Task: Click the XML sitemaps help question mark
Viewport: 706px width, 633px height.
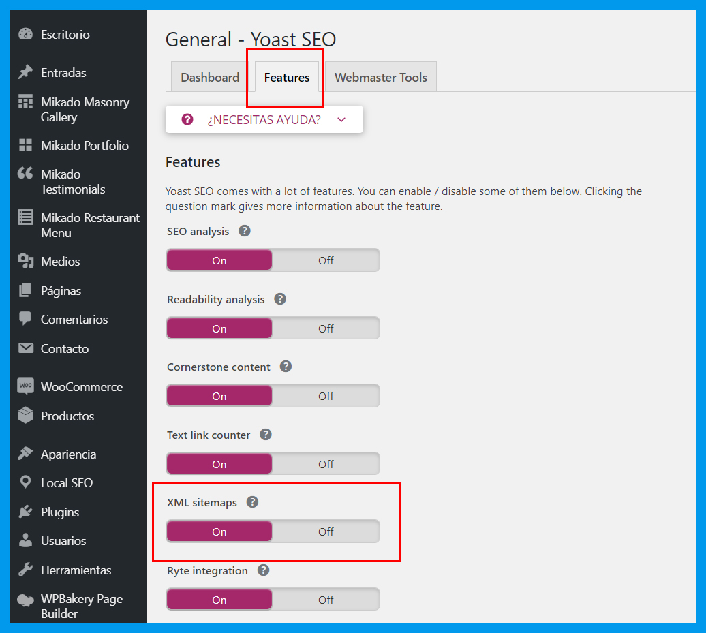Action: [253, 502]
